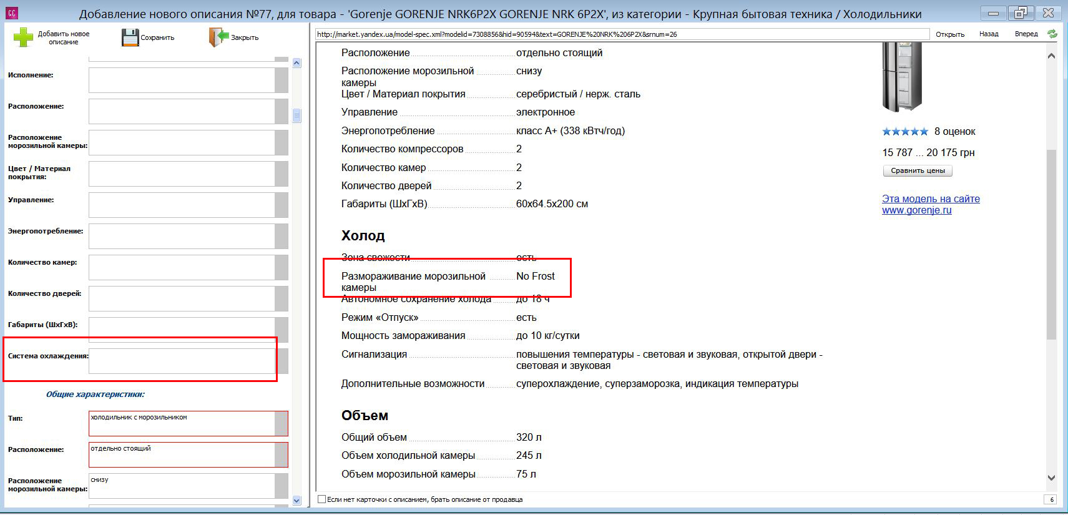Click the '75 л' freezer volume value
The width and height of the screenshot is (1068, 515).
click(x=526, y=474)
